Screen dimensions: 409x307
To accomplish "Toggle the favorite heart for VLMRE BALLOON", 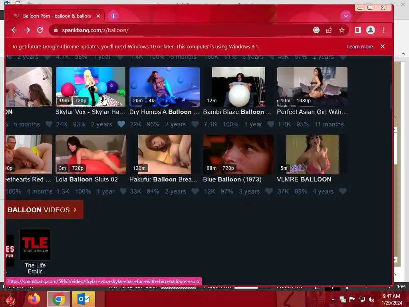I will coord(343,191).
